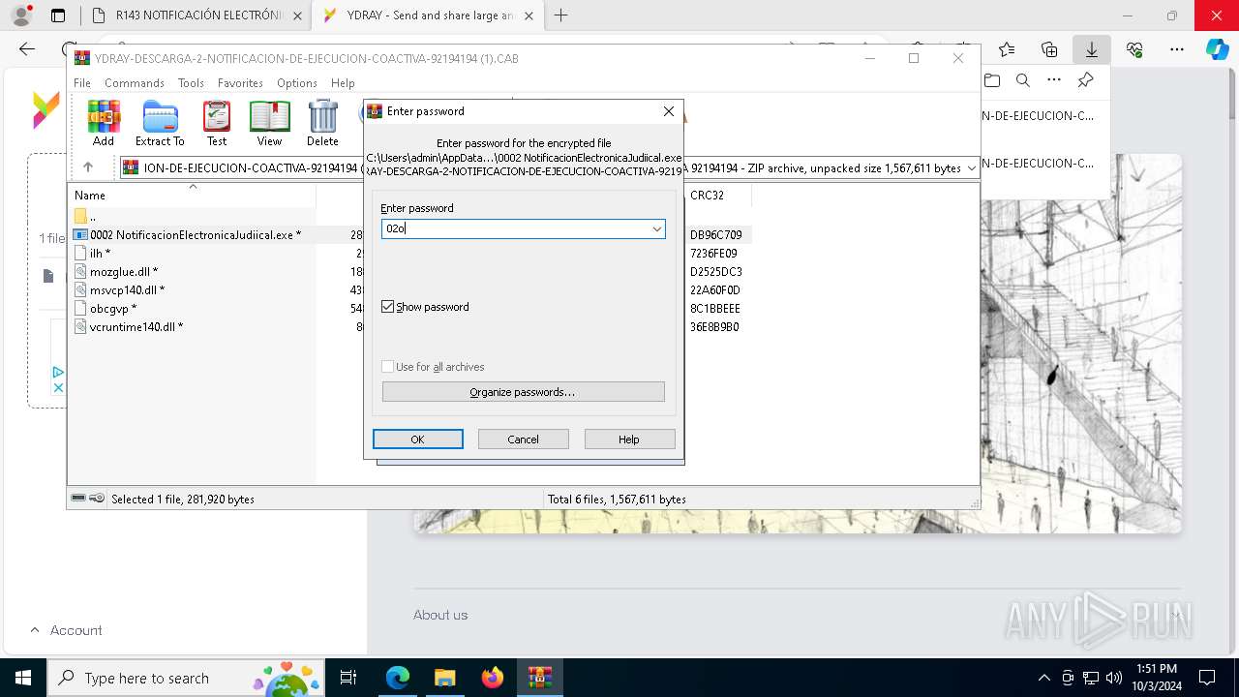The height and width of the screenshot is (697, 1239).
Task: Click the Organize passwords button
Action: (x=523, y=392)
